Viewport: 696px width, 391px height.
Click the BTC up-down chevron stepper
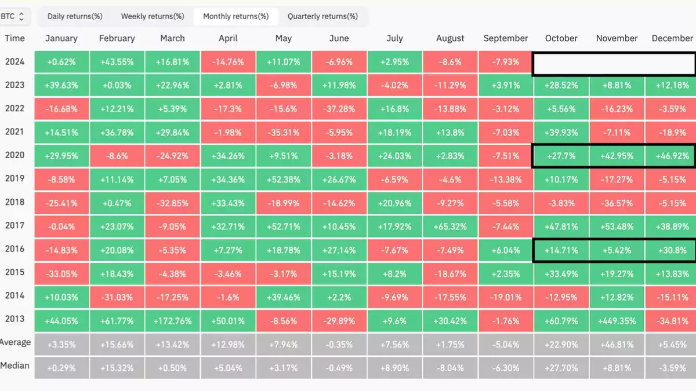click(x=22, y=16)
